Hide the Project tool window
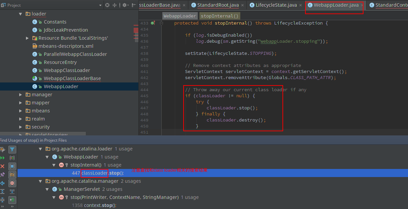This screenshot has height=209, width=408. (134, 5)
